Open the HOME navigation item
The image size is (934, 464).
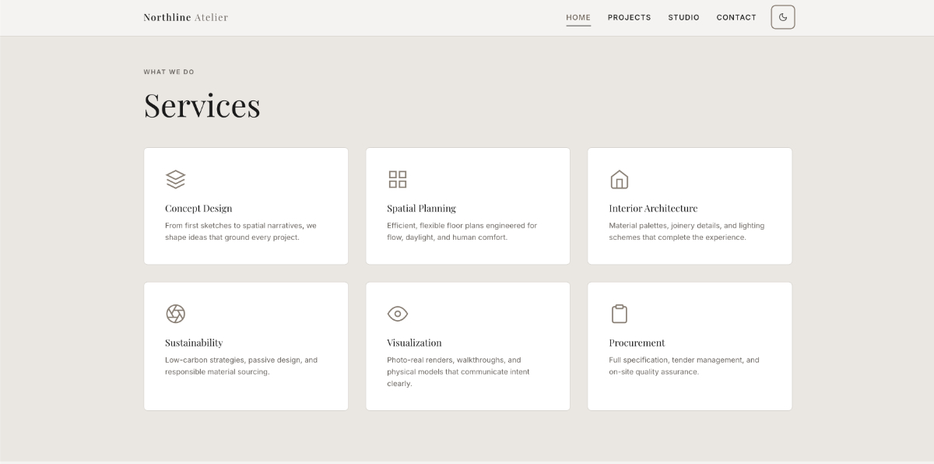click(578, 17)
